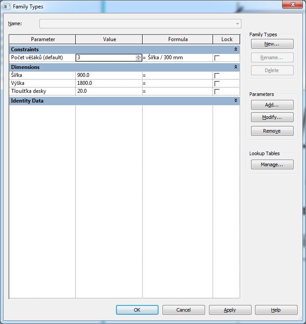Toggle lock for Počet věšáků parameter
The height and width of the screenshot is (324, 306).
coord(217,58)
